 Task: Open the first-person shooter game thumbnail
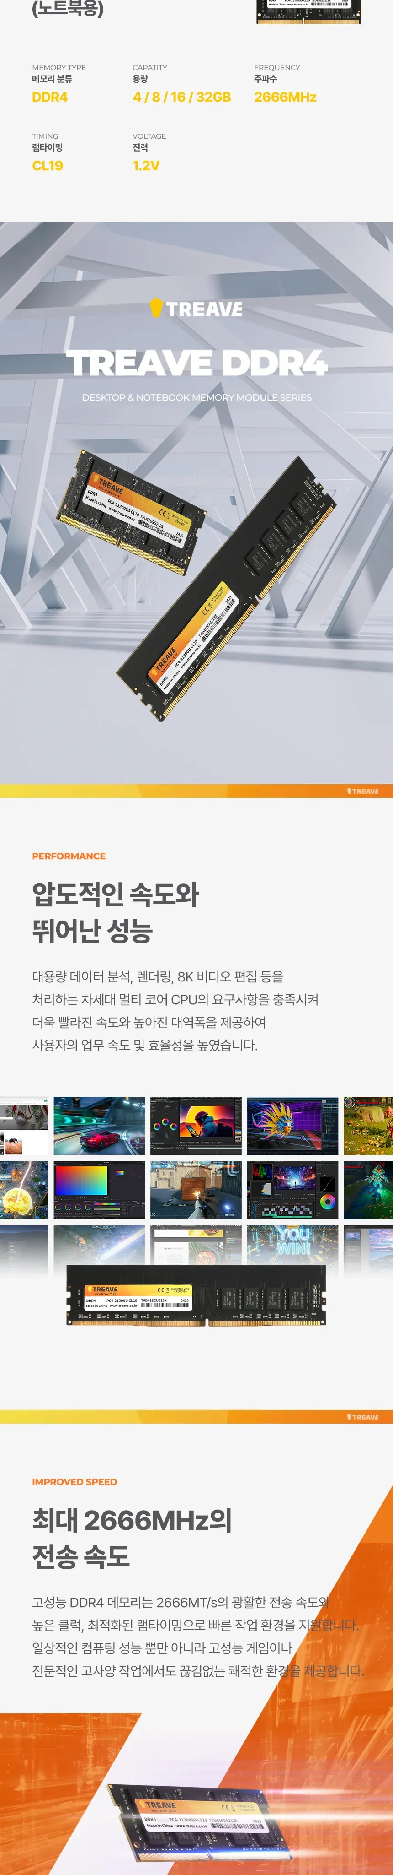coord(196,1189)
